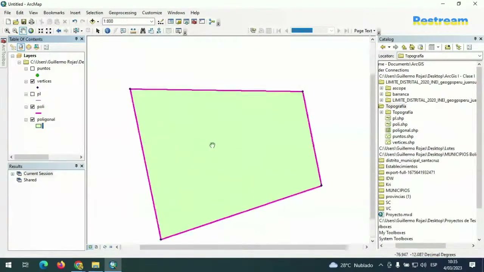Image resolution: width=484 pixels, height=272 pixels.
Task: Enable the pl layer checkbox
Action: coord(33,94)
